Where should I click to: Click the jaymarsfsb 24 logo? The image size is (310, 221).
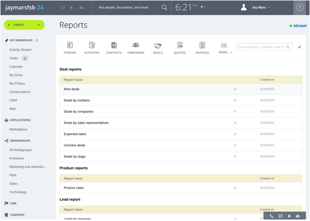[24, 7]
